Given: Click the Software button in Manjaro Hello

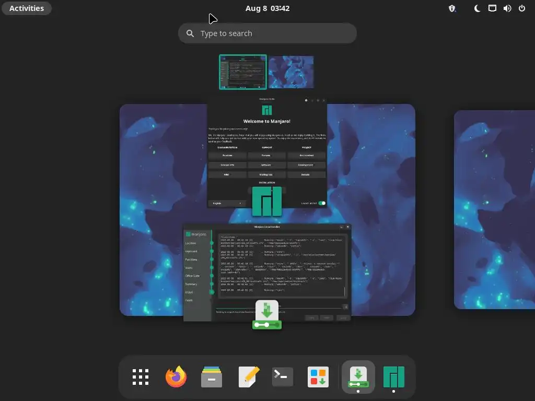Looking at the screenshot, I should click(x=266, y=165).
